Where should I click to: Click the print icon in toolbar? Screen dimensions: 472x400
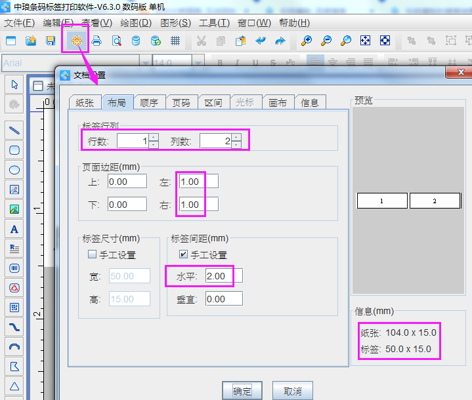pos(97,41)
